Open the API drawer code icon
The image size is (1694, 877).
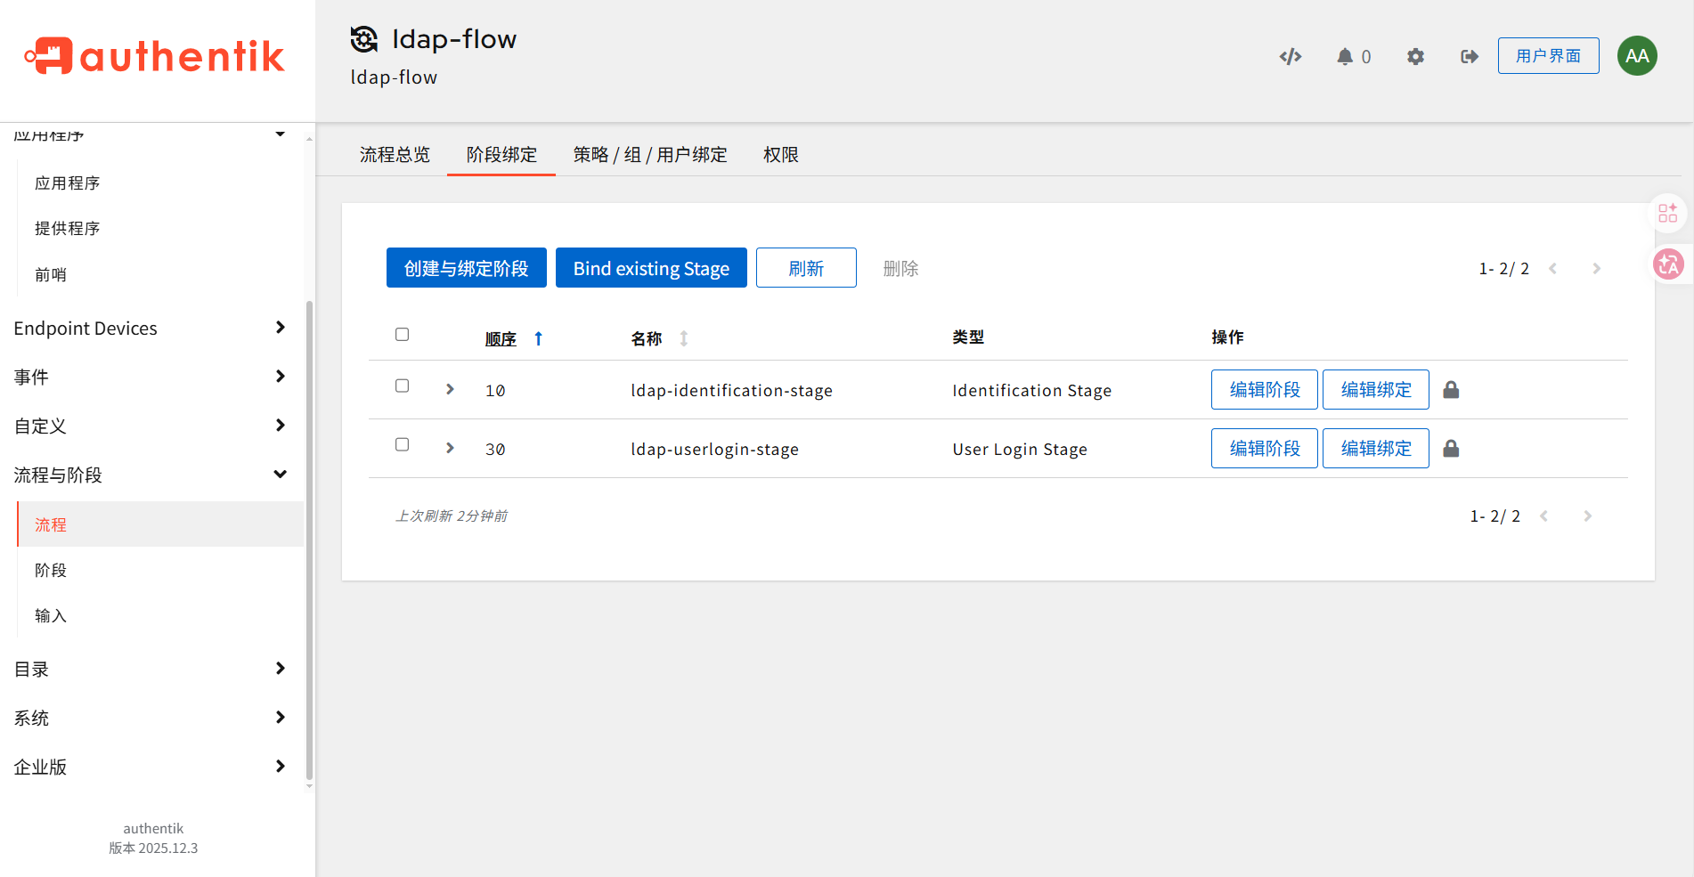[1291, 57]
